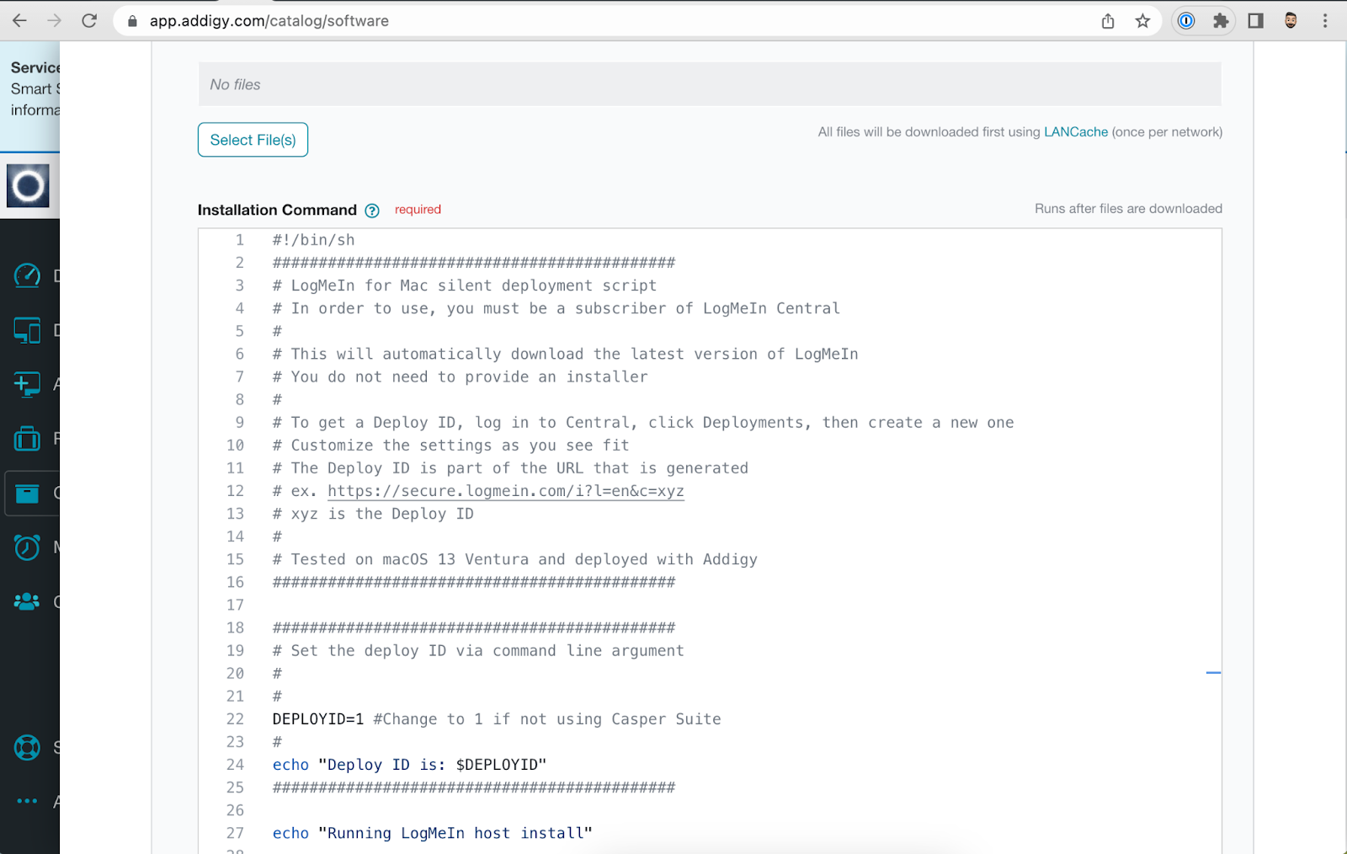Image resolution: width=1347 pixels, height=854 pixels.
Task: Open the Devices monitor icon in sidebar
Action: [27, 330]
